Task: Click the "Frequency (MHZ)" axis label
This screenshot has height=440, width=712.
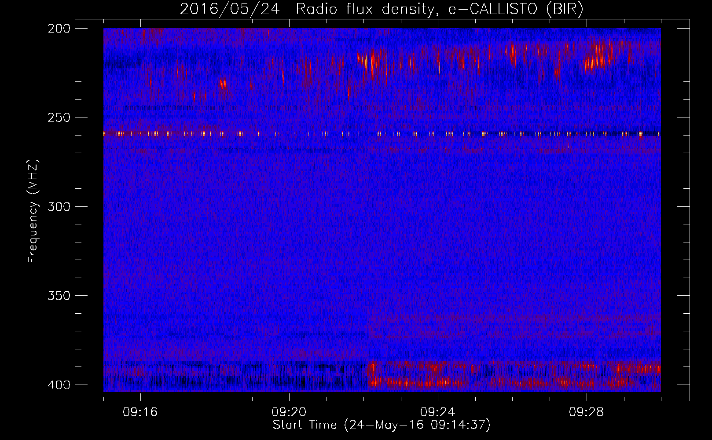Action: 33,211
